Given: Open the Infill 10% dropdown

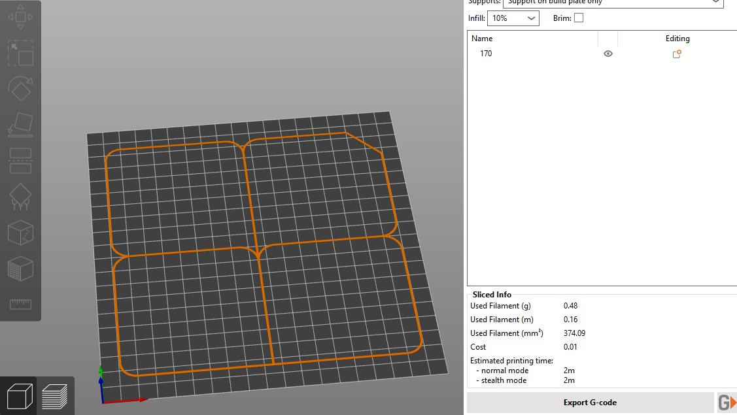Looking at the screenshot, I should click(x=513, y=18).
